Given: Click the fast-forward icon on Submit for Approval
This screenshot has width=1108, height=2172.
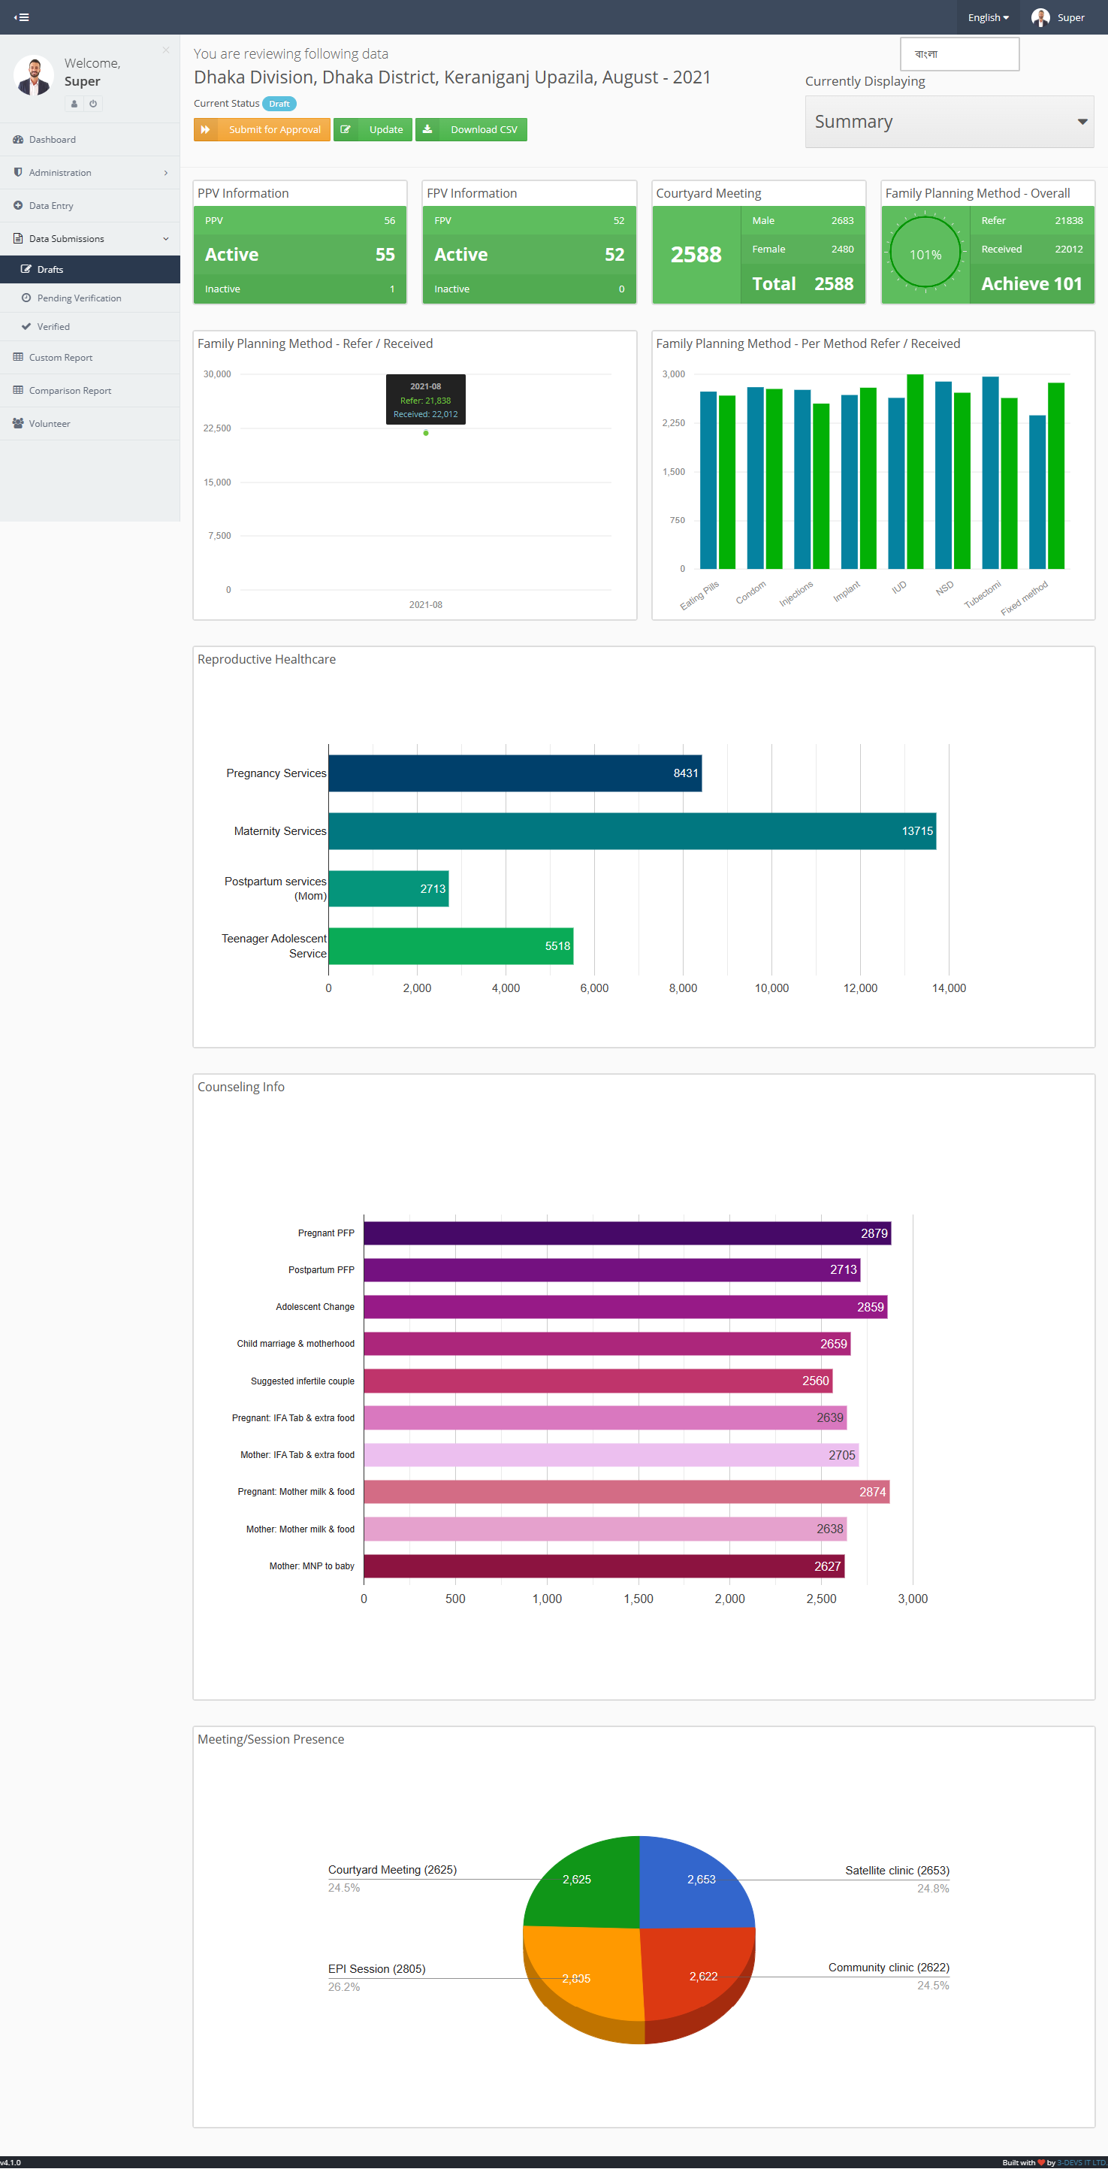Looking at the screenshot, I should click(206, 129).
